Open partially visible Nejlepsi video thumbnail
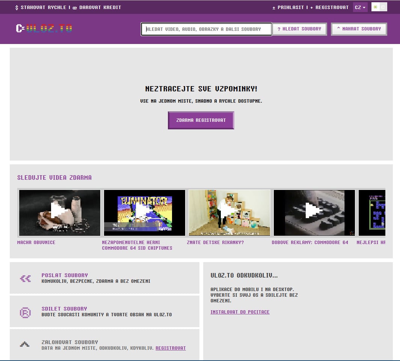The image size is (400, 361). (x=372, y=212)
